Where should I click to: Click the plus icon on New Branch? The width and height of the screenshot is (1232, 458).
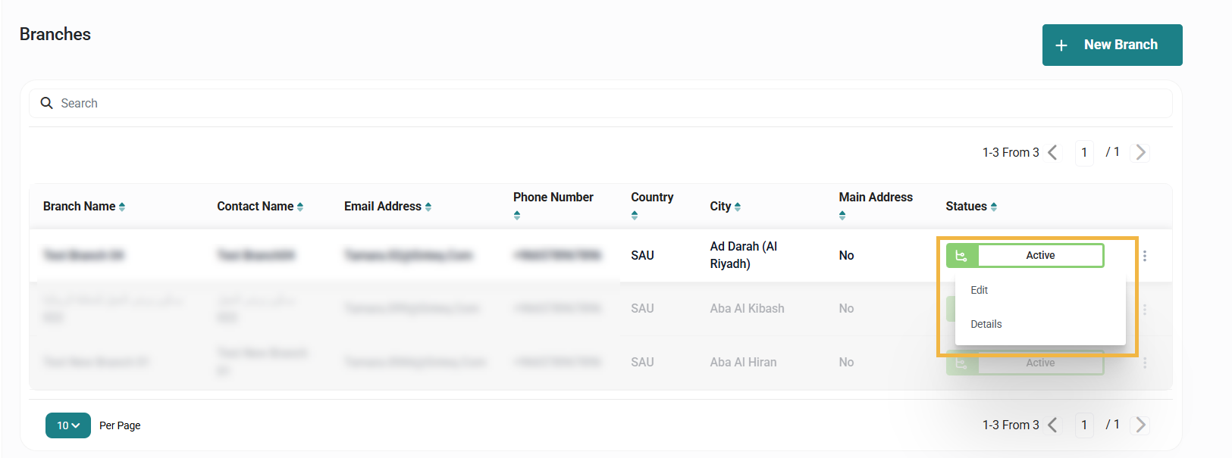1061,45
